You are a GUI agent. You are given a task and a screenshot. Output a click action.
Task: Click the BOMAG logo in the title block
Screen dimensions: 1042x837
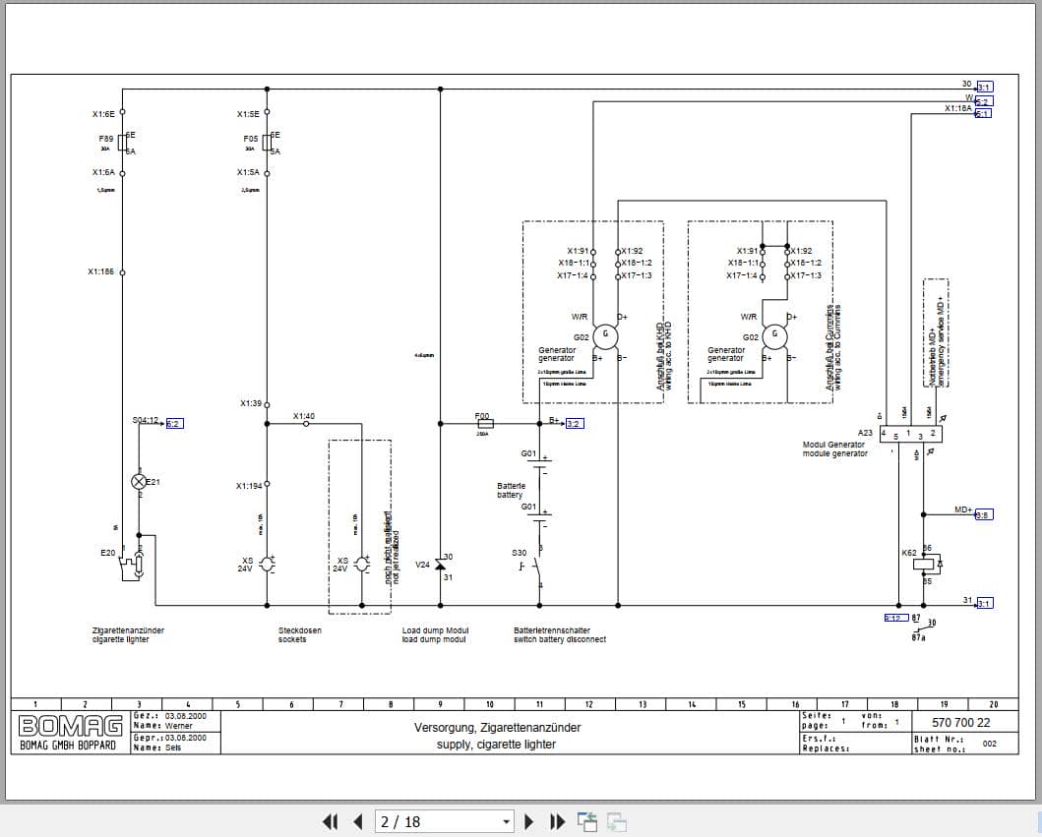coord(71,726)
